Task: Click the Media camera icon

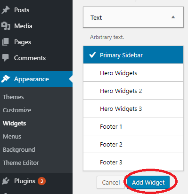Action: coord(6,26)
